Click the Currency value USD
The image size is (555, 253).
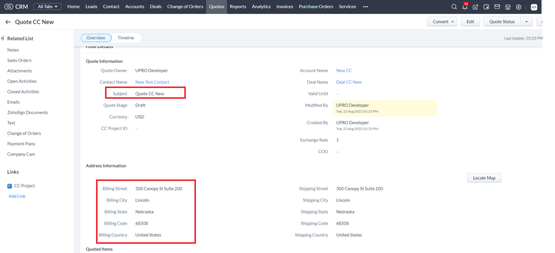140,117
